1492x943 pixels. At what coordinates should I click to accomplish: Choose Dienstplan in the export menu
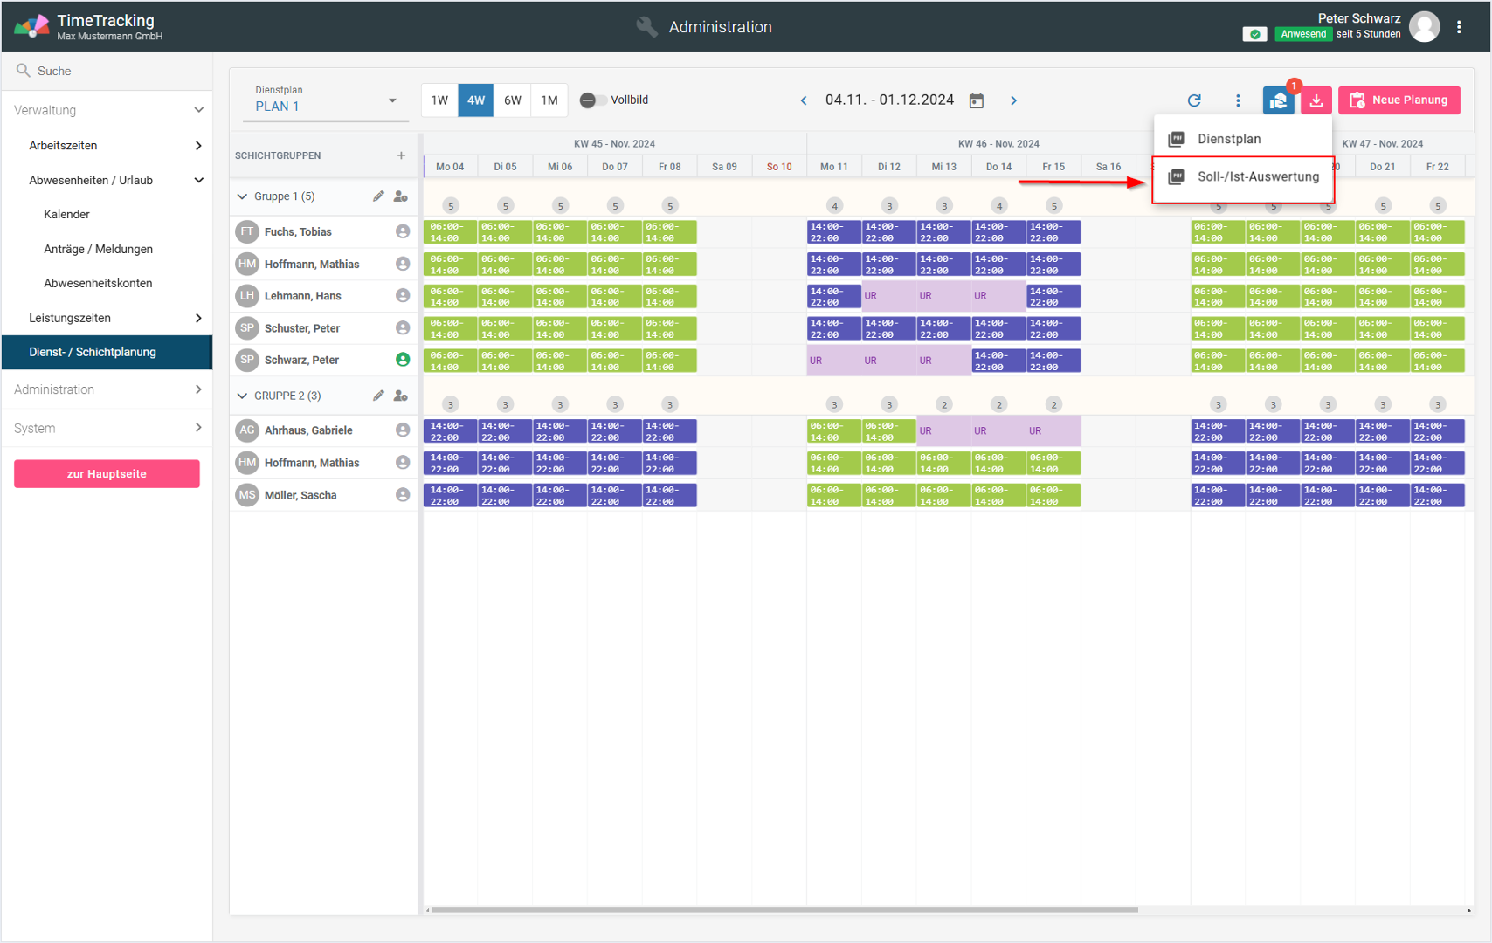point(1228,139)
